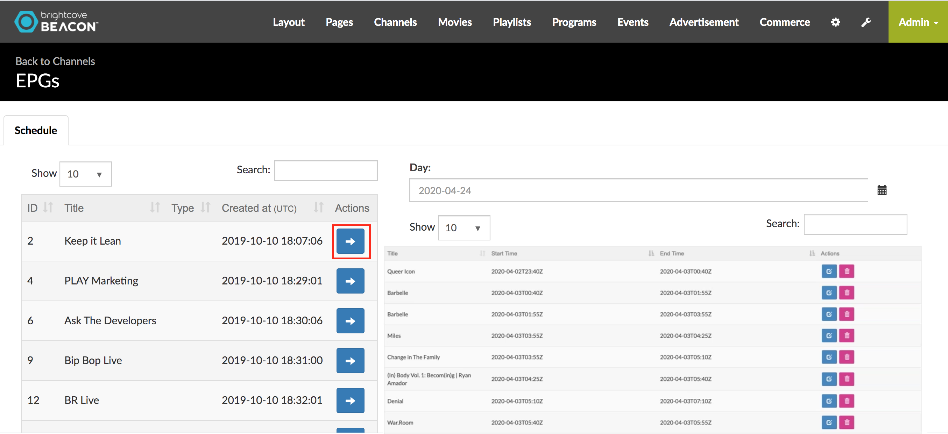Open the BR Live arrow button
Screen dimensions: 948x434
(x=350, y=400)
